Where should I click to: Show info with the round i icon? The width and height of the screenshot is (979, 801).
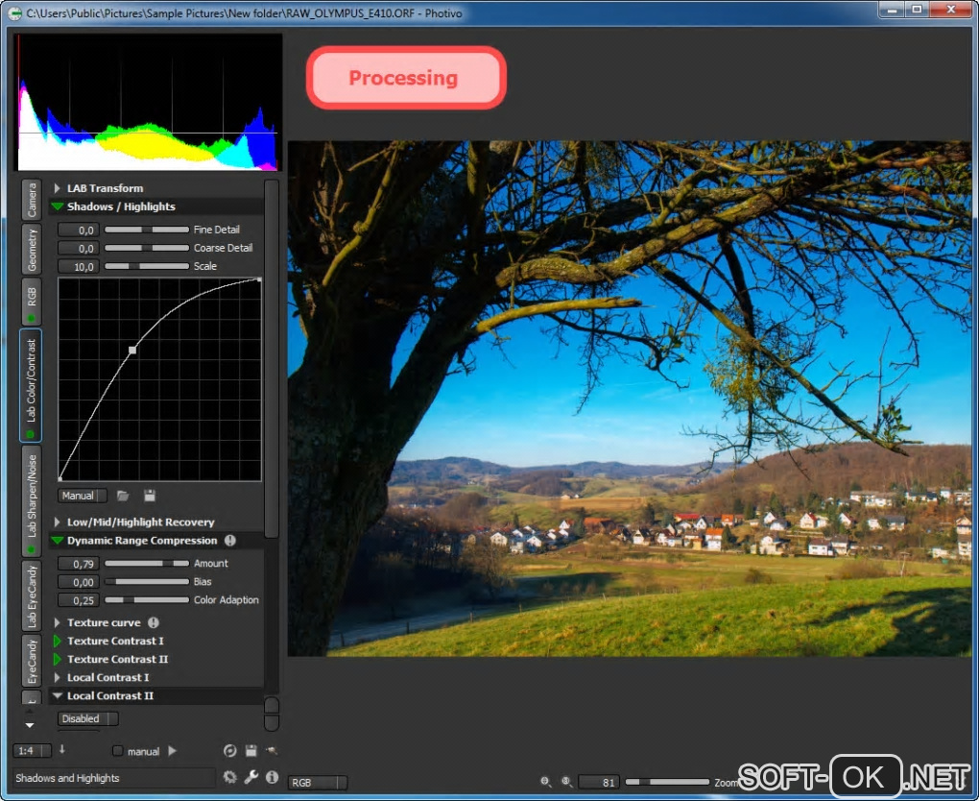272,777
